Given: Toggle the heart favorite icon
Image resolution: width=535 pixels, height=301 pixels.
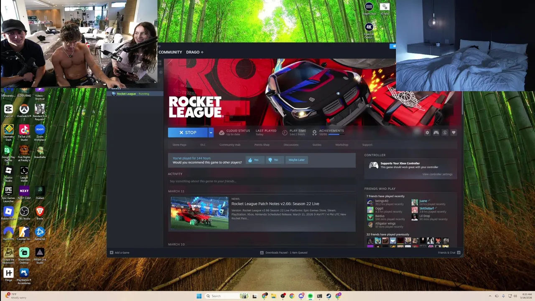Looking at the screenshot, I should click(453, 133).
